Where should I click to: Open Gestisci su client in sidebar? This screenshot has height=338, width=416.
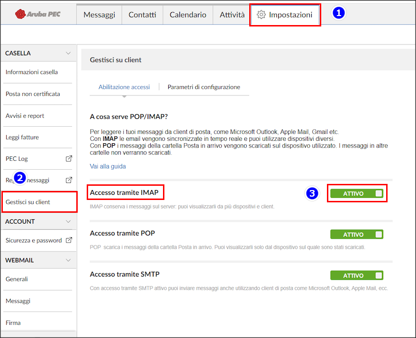(28, 202)
